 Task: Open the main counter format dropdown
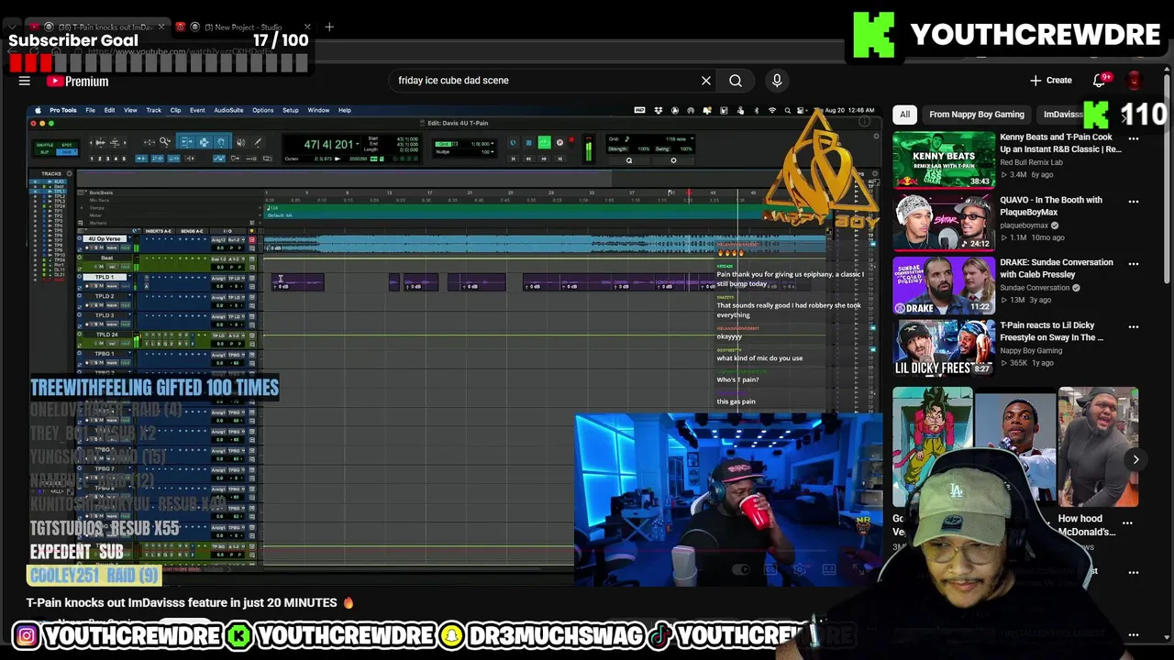point(357,144)
